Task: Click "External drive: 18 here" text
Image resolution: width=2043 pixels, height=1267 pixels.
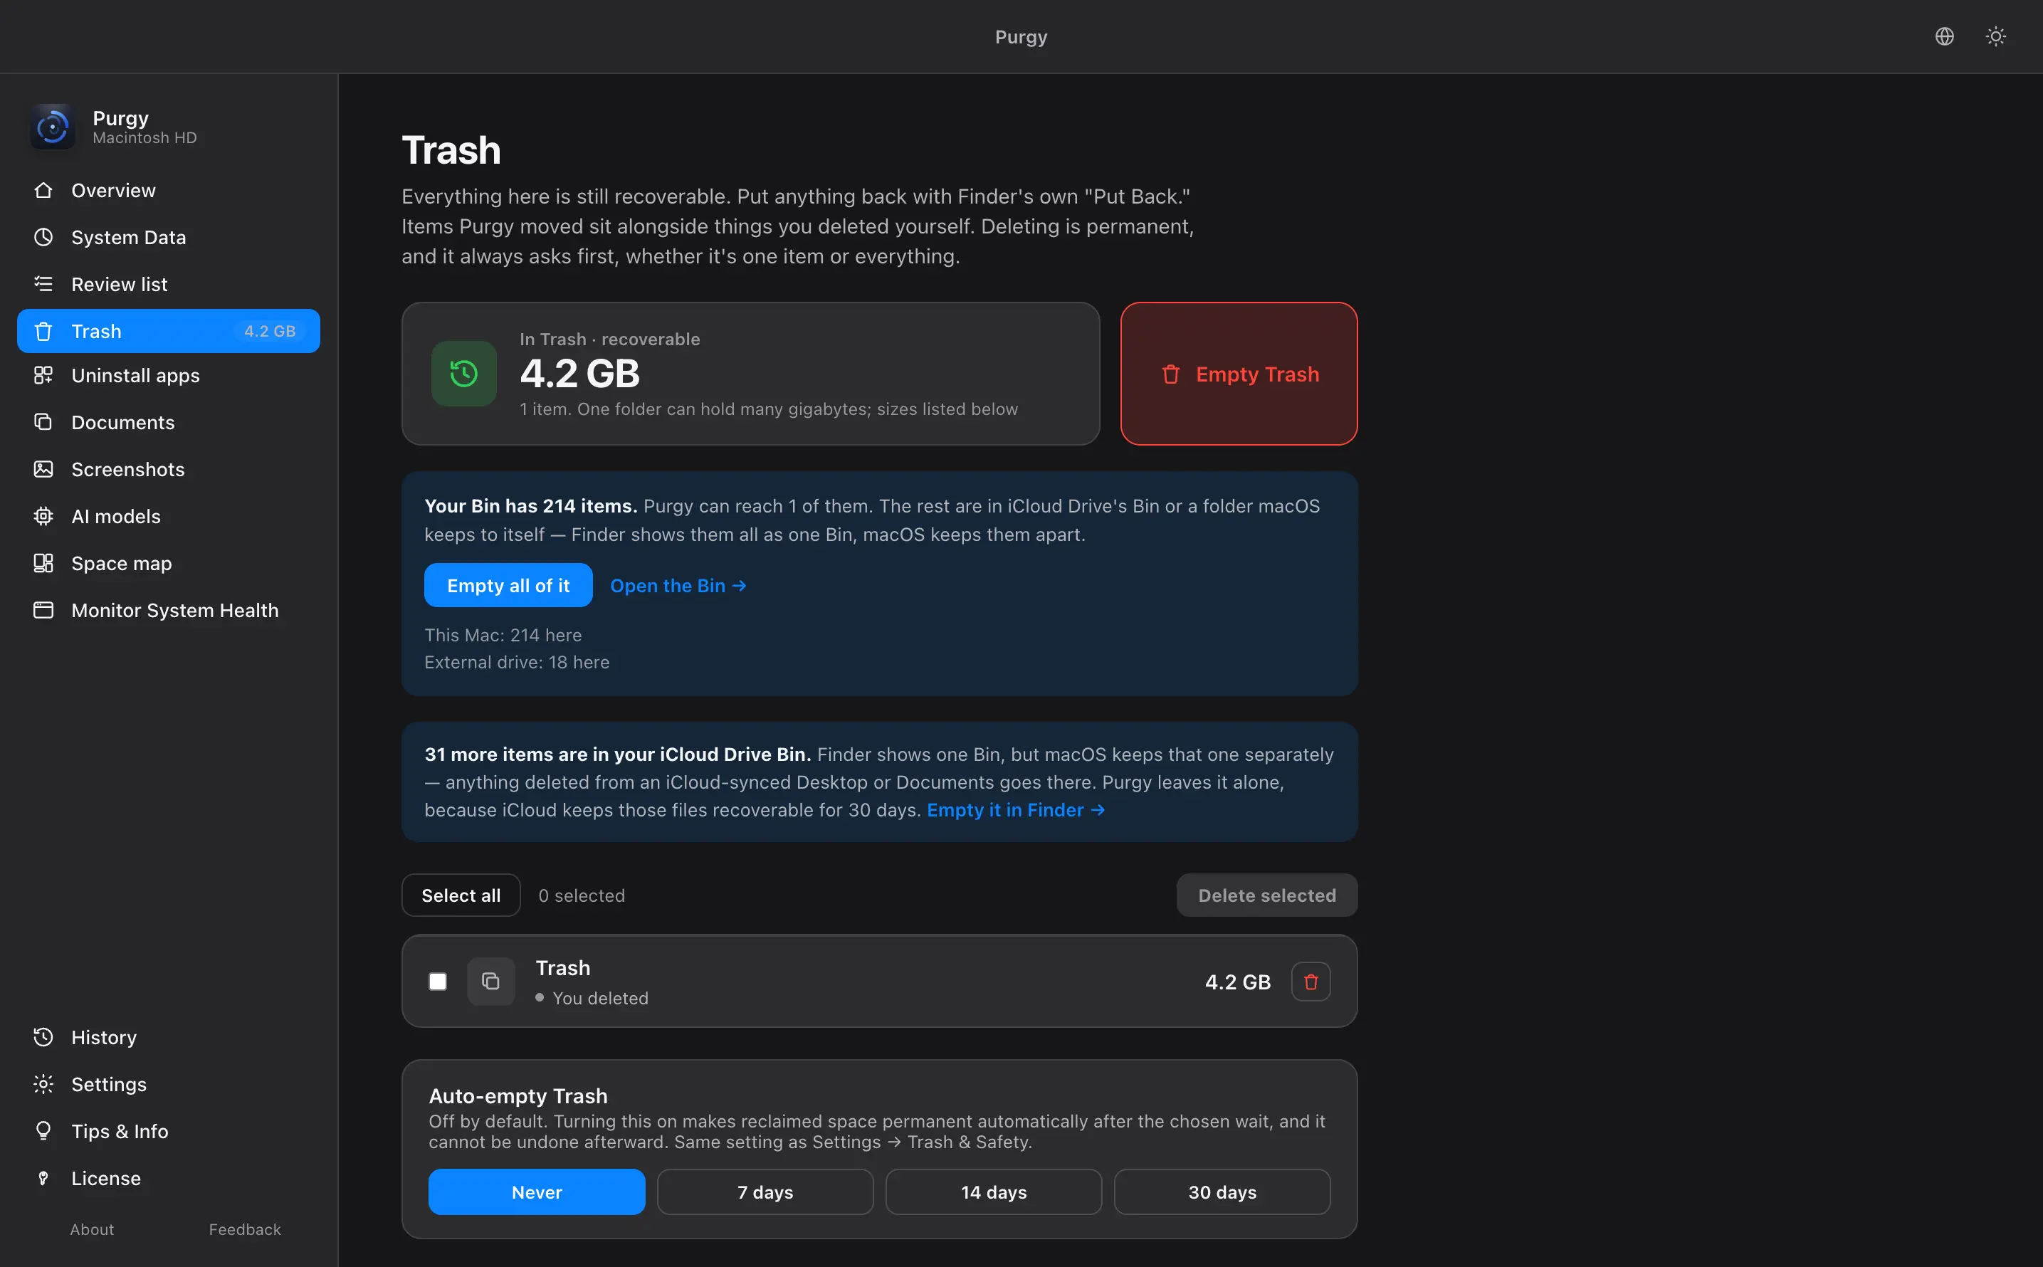Action: pyautogui.click(x=517, y=662)
